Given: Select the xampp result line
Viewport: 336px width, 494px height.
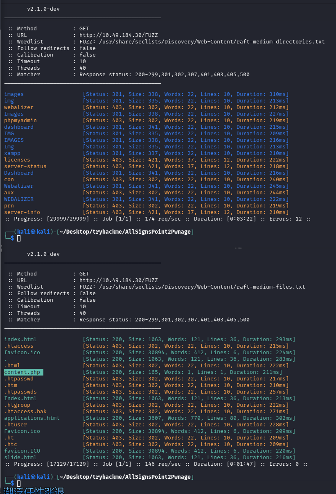Looking at the screenshot, I should pyautogui.click(x=12, y=153).
